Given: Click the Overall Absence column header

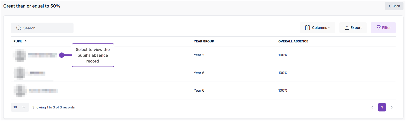Looking at the screenshot, I should point(293,41).
